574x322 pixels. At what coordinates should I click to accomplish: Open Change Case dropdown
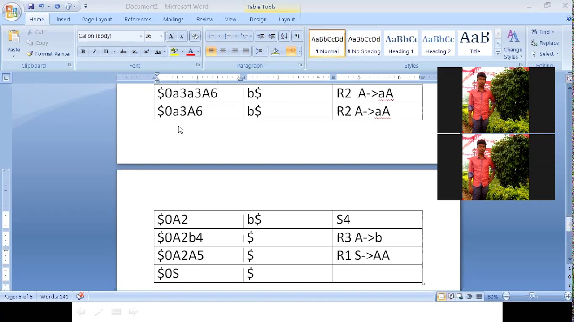pyautogui.click(x=160, y=52)
